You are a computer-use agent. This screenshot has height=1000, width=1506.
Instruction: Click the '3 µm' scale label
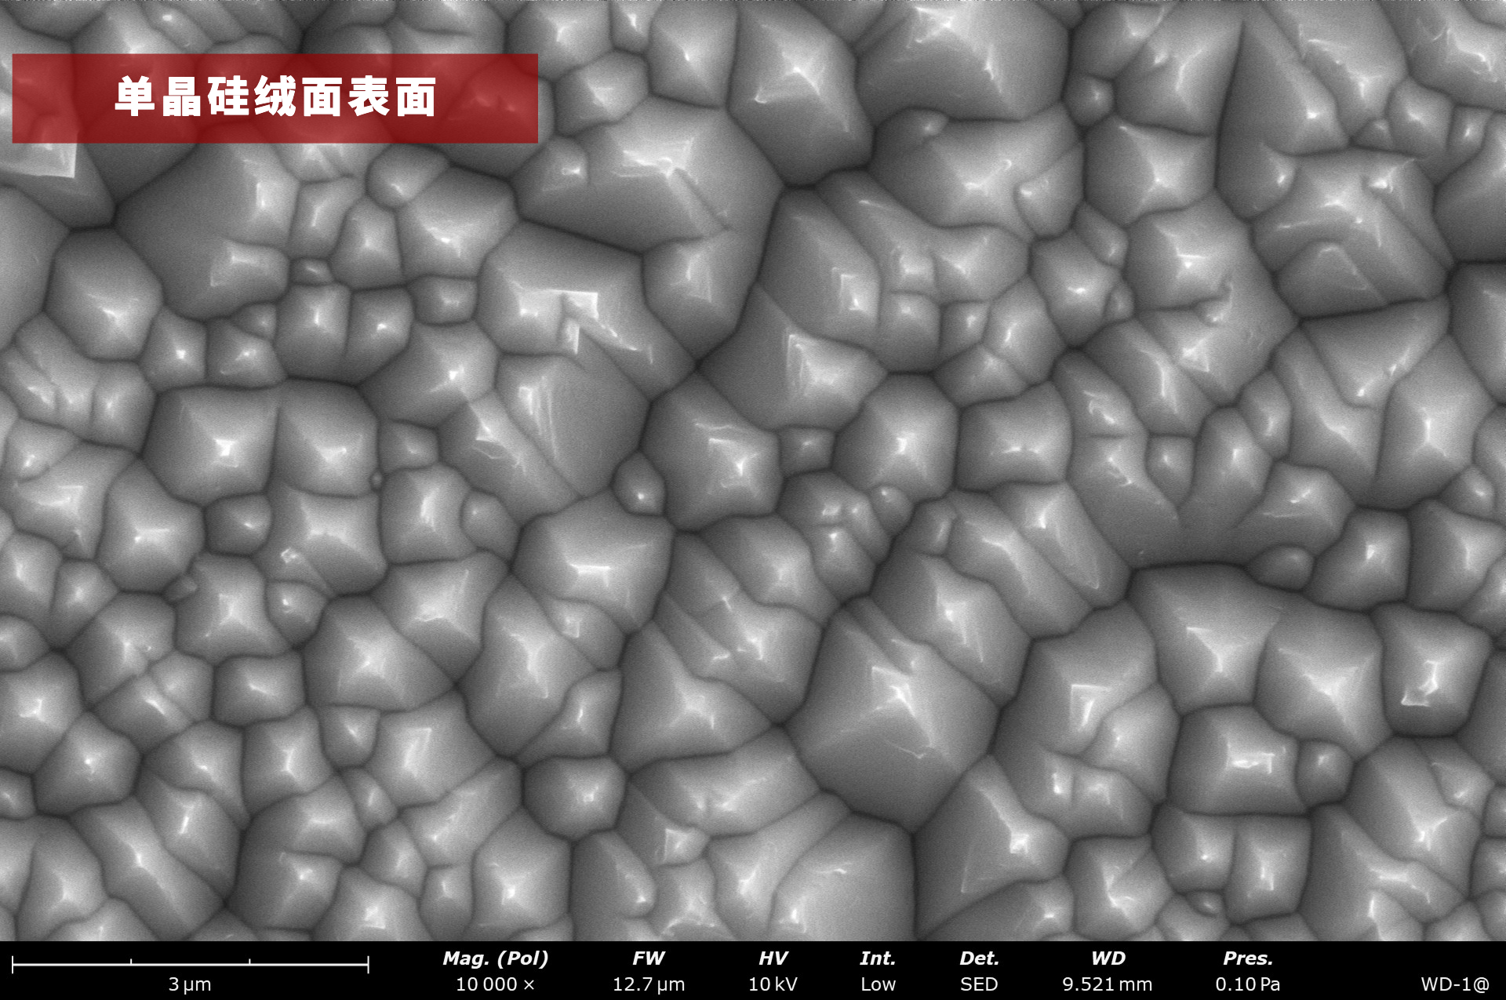click(x=190, y=984)
